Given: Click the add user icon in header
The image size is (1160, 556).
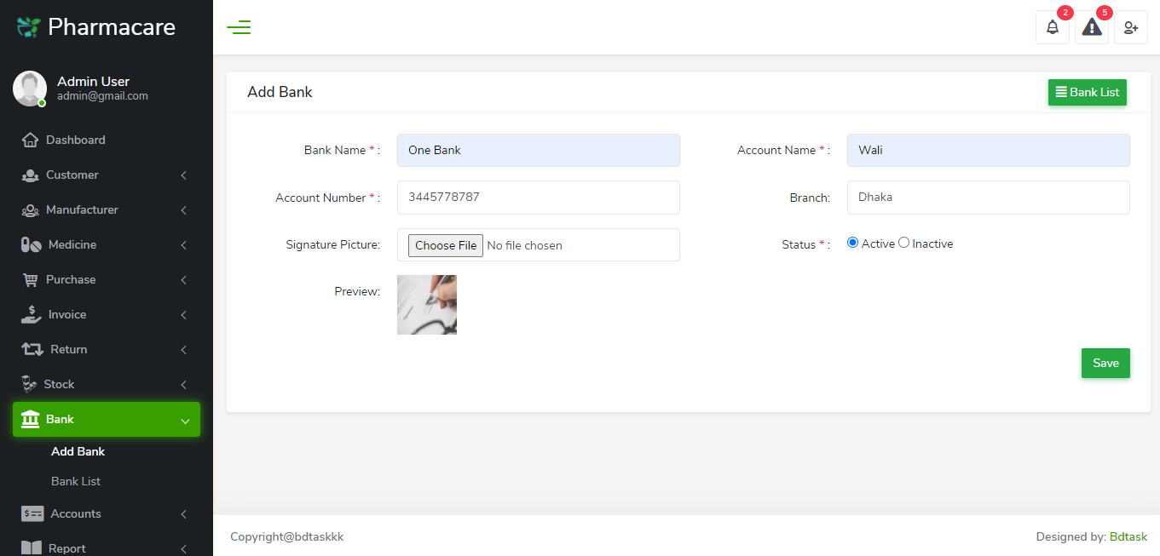Looking at the screenshot, I should (x=1131, y=27).
